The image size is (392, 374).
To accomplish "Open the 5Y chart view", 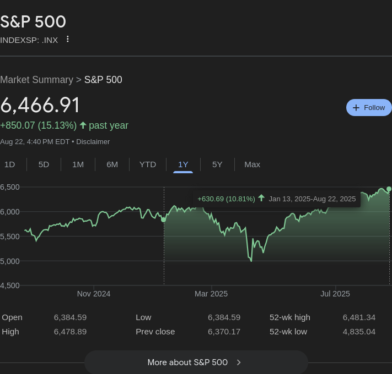I will click(217, 164).
